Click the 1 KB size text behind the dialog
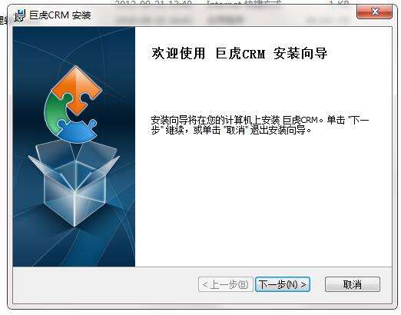 (339, 3)
